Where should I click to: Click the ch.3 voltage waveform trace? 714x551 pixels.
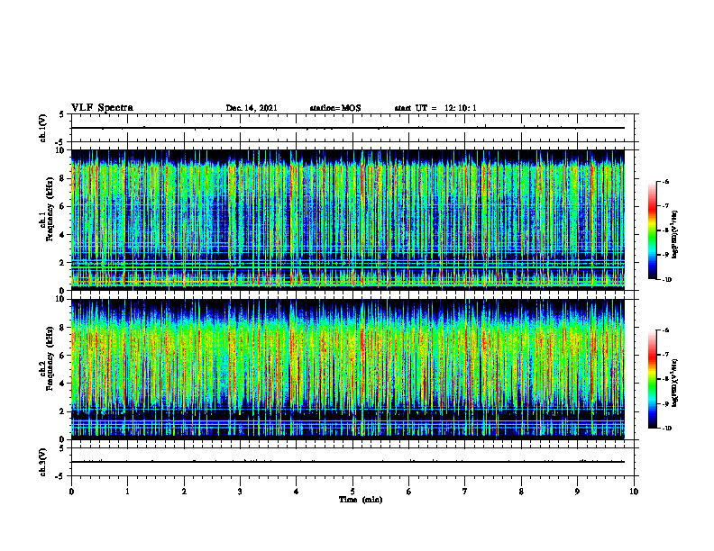(348, 462)
